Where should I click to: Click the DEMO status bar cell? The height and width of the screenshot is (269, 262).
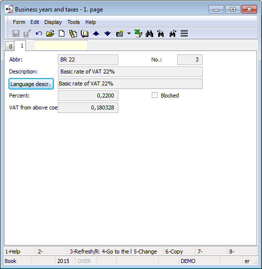pos(199,261)
